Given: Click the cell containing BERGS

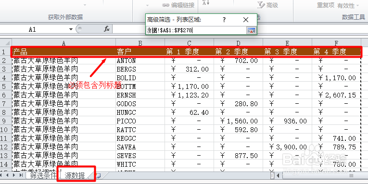Looking at the screenshot, I should [140, 69].
